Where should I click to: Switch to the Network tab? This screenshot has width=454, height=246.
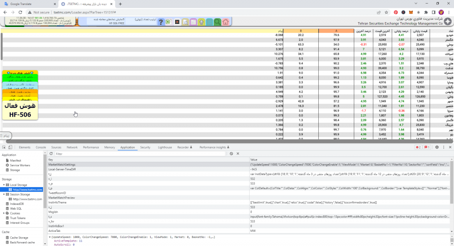[72, 147]
